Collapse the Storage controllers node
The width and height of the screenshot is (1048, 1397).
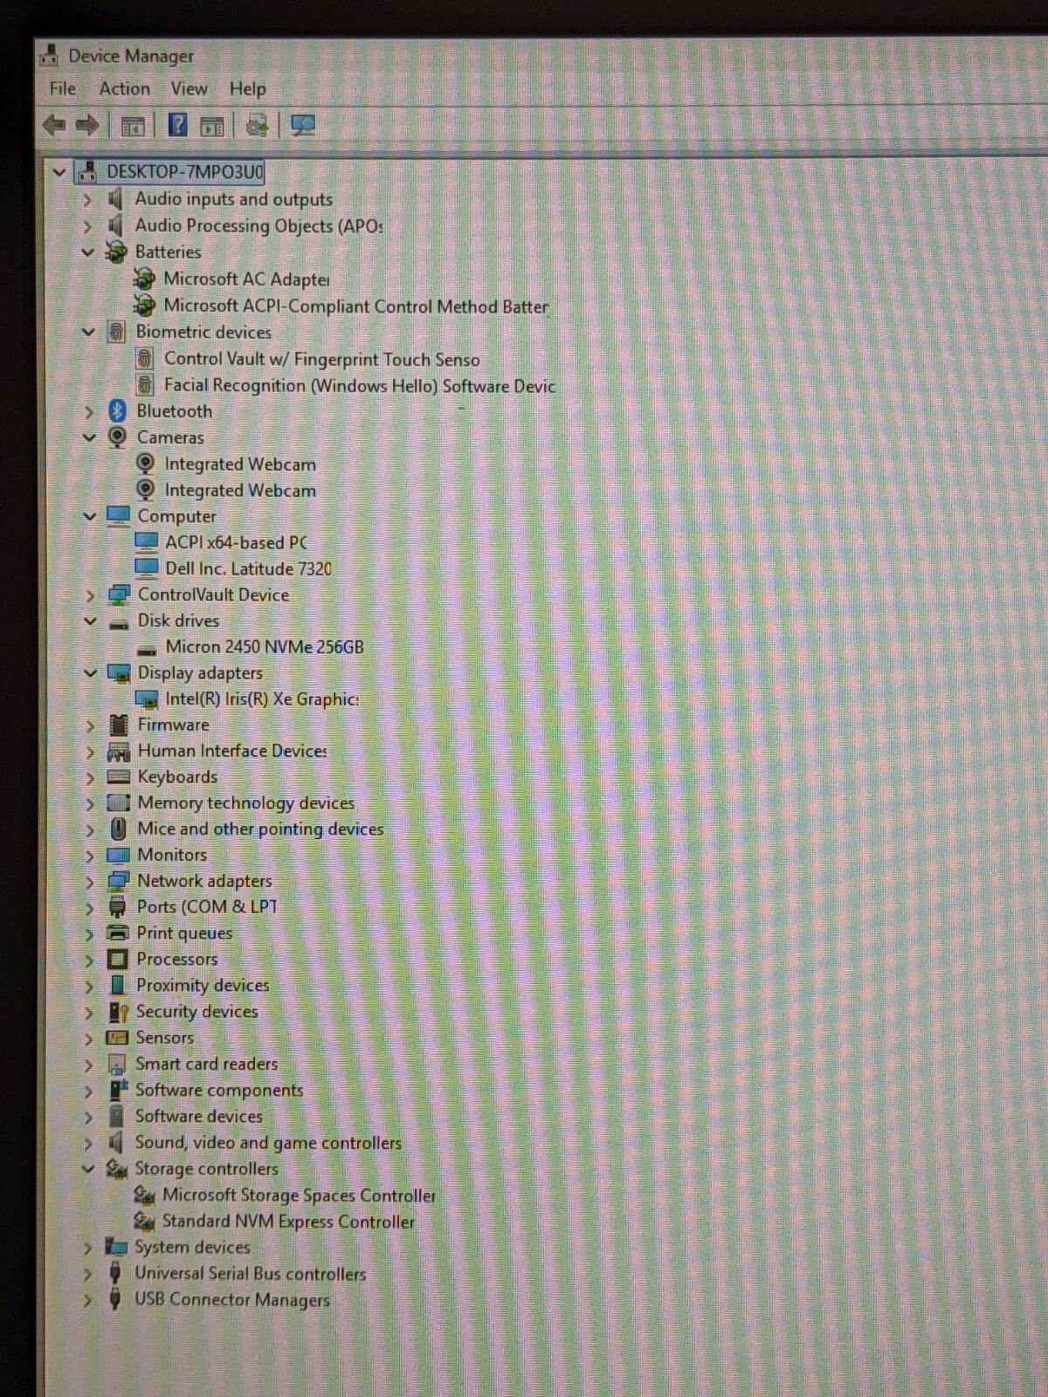[87, 1169]
